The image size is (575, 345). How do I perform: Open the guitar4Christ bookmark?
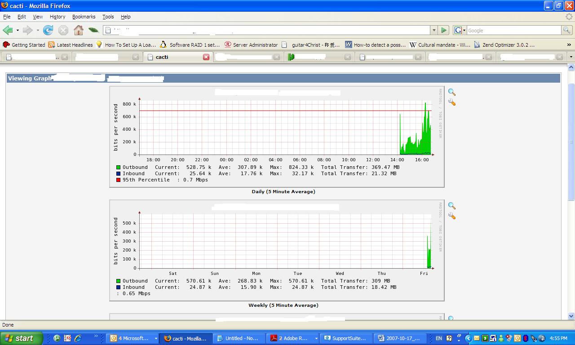(x=311, y=44)
